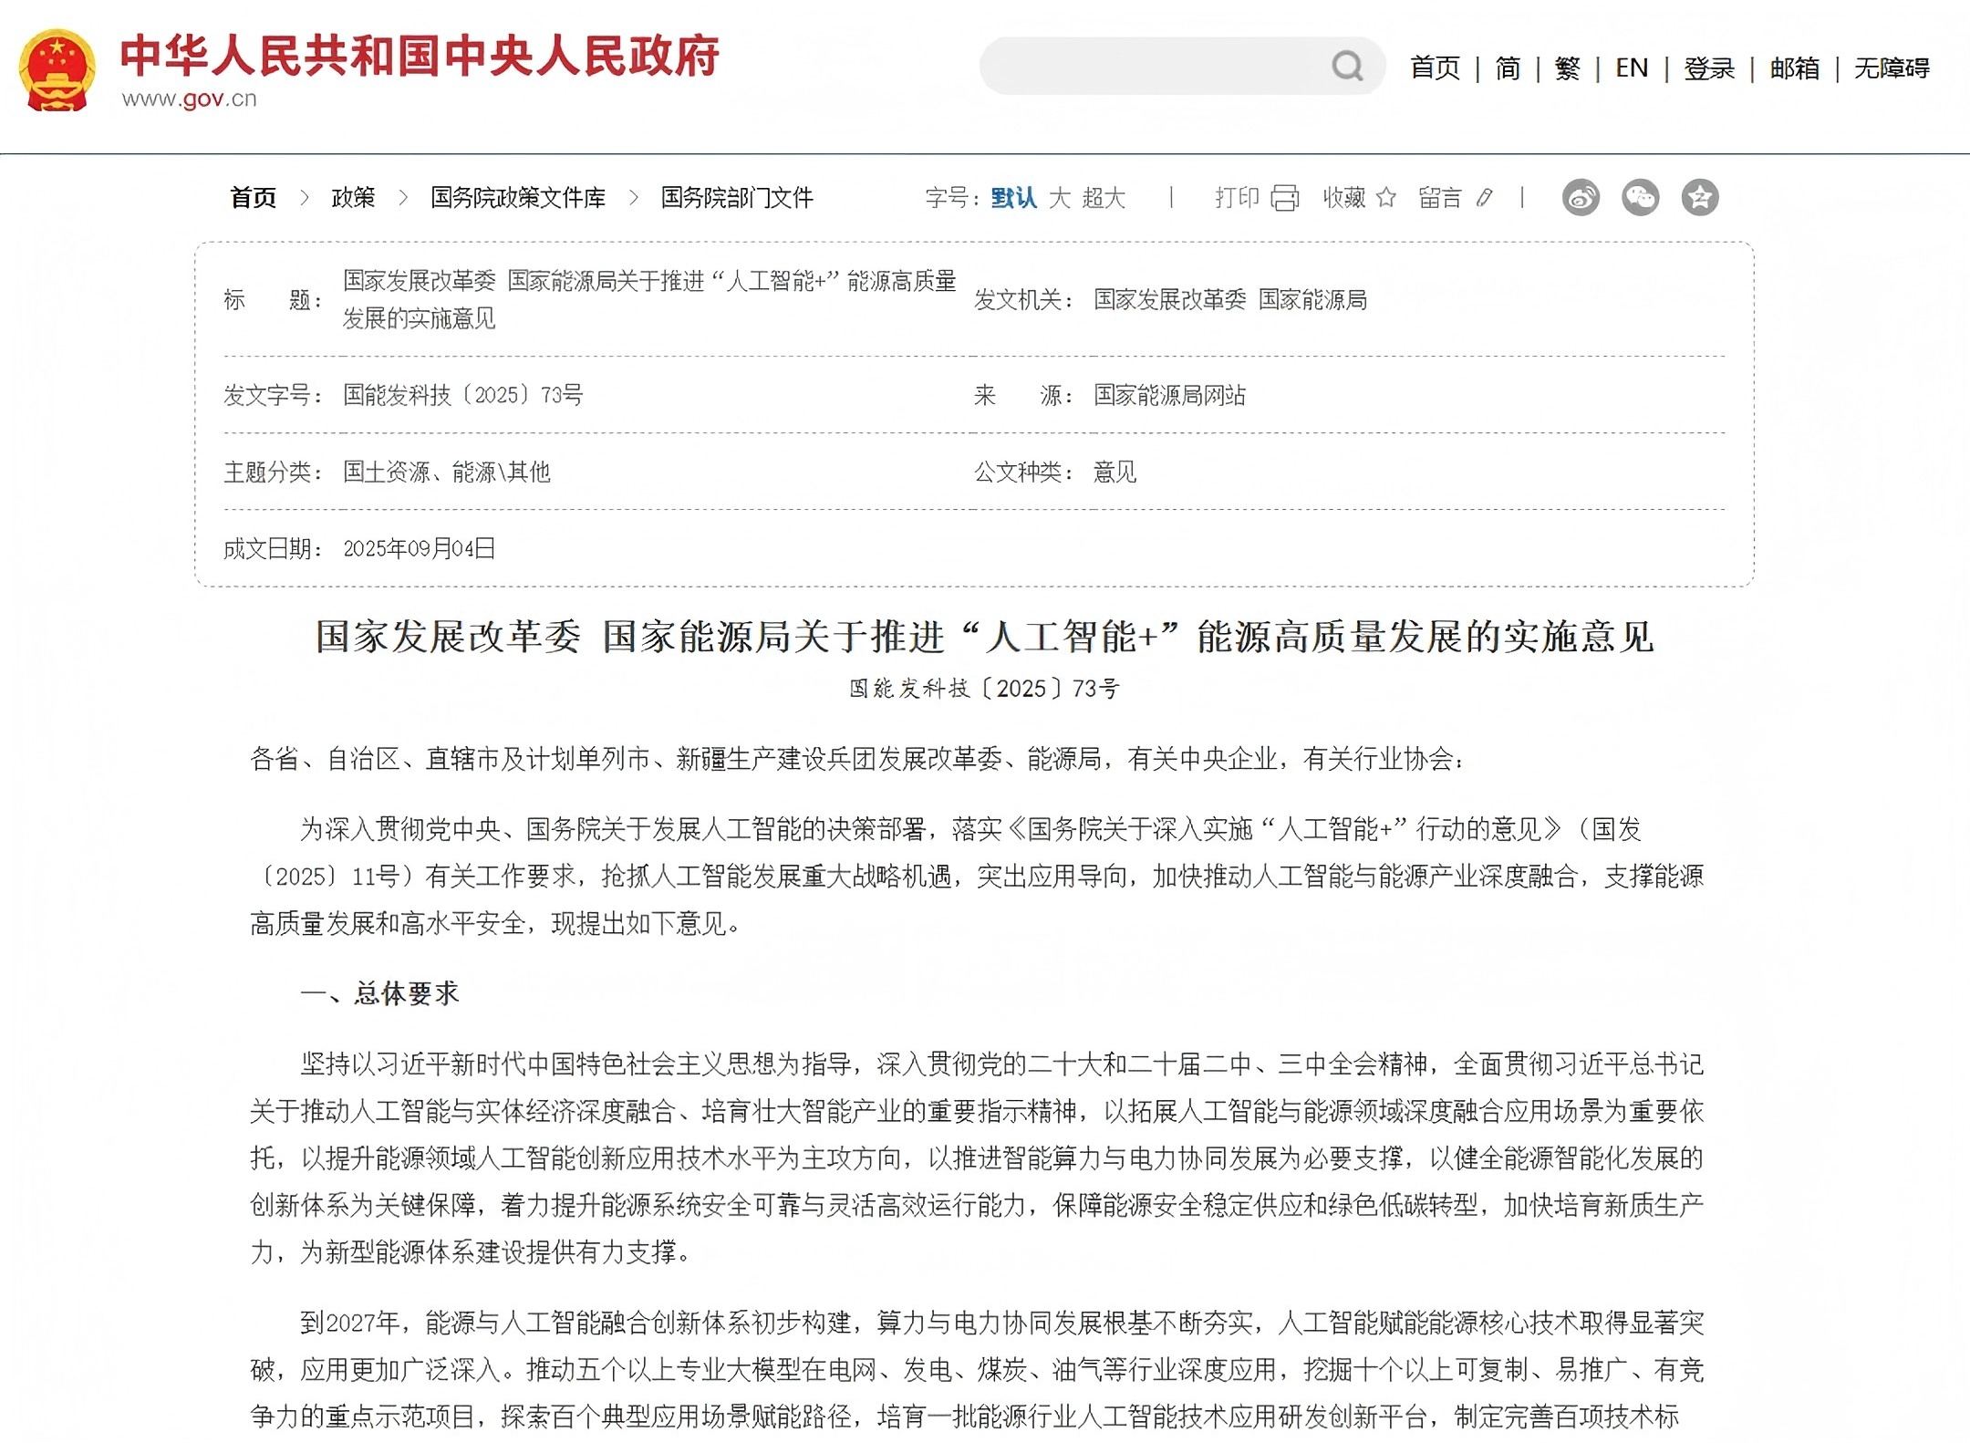Open 无障碍 accessibility mode
This screenshot has height=1443, width=1970.
click(1892, 68)
